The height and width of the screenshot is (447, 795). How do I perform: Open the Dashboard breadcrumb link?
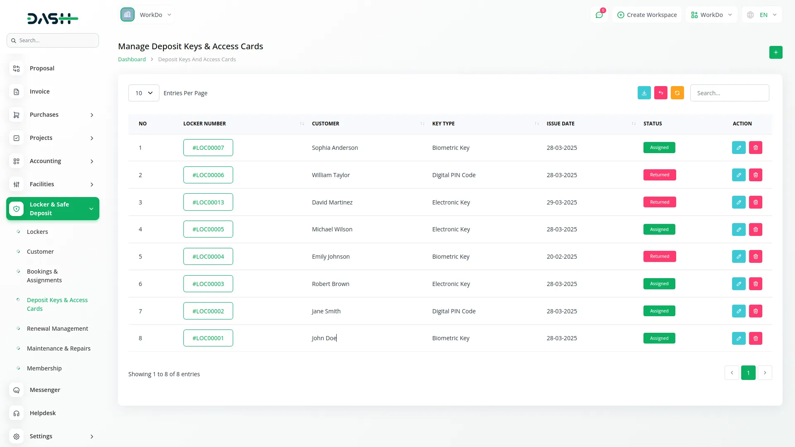[131, 59]
